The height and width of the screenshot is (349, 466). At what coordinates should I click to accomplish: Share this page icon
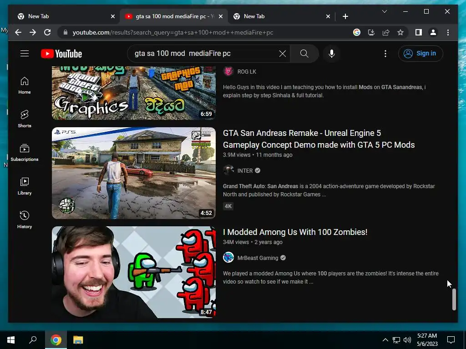coord(386,32)
